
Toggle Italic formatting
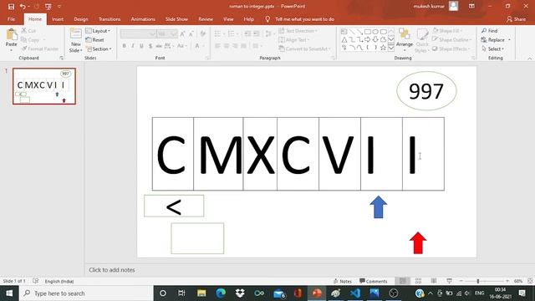point(133,46)
